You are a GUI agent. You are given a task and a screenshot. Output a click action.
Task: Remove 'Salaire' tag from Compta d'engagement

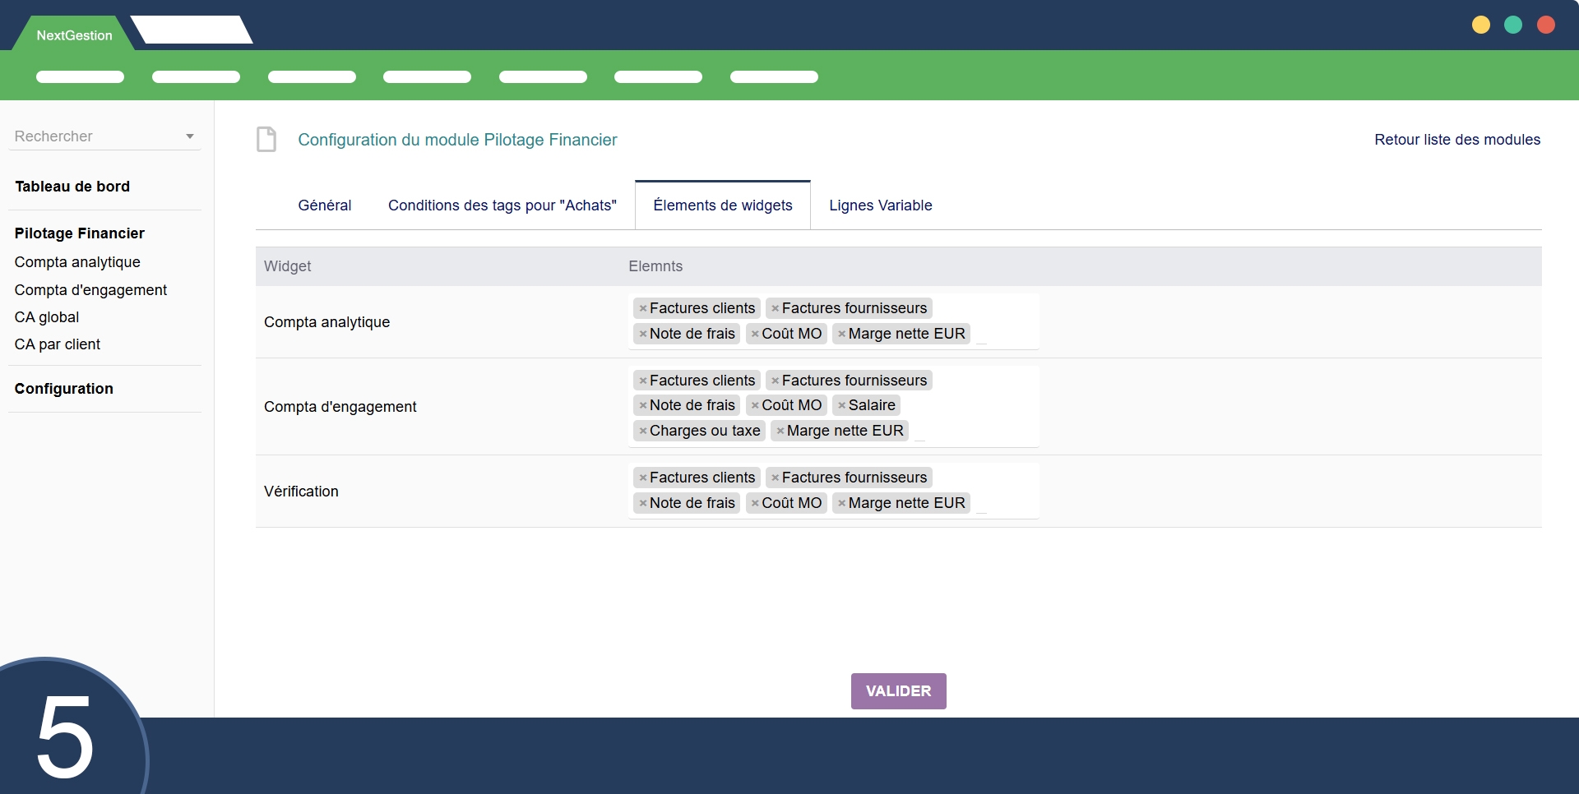[x=841, y=406]
